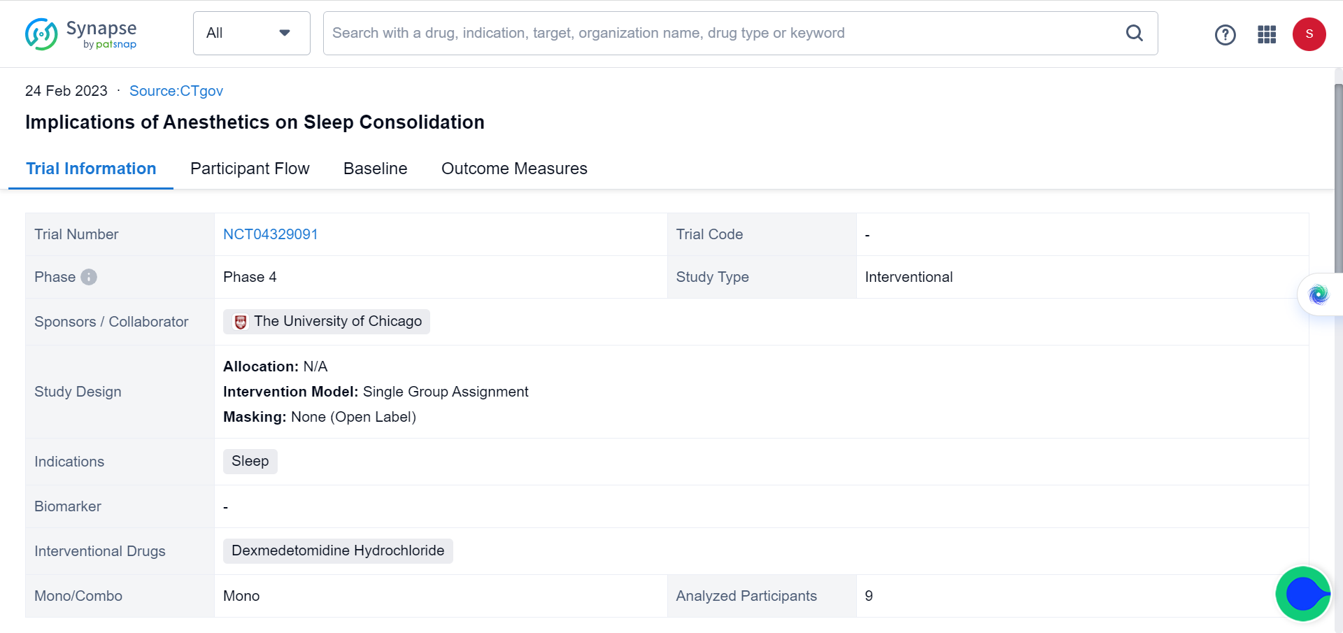
Task: Select the Outcome Measures tab
Action: click(514, 169)
